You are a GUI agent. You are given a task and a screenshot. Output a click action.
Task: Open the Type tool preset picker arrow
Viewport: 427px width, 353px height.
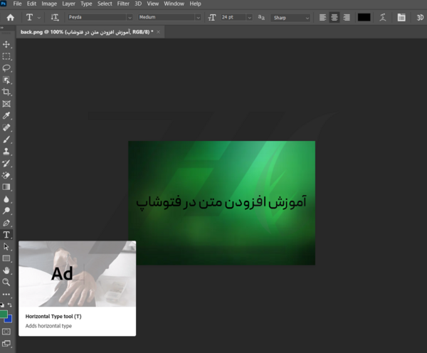click(39, 17)
